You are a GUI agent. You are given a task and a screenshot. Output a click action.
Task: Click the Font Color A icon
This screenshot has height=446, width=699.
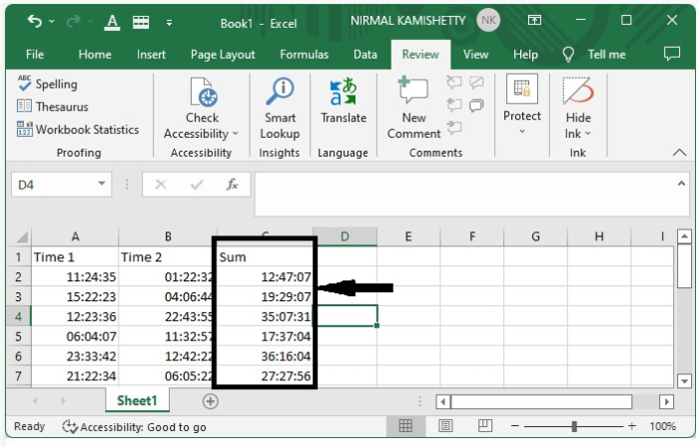pos(112,22)
